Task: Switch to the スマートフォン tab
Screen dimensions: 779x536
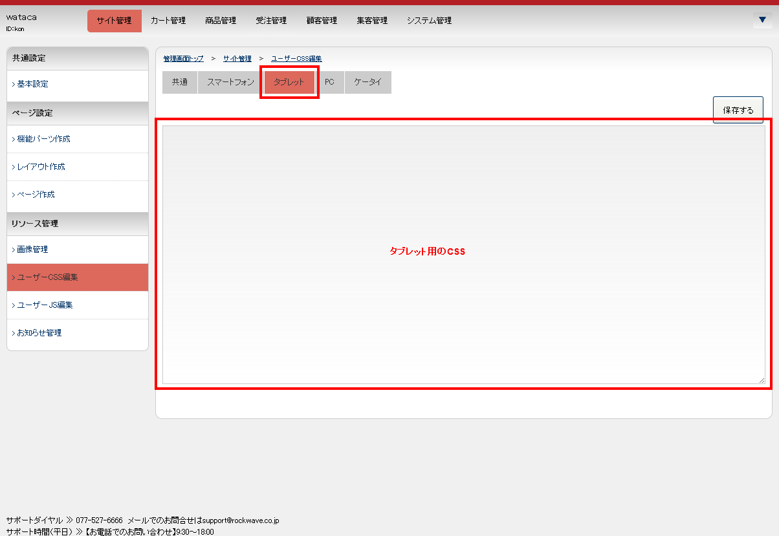Action: pos(230,82)
